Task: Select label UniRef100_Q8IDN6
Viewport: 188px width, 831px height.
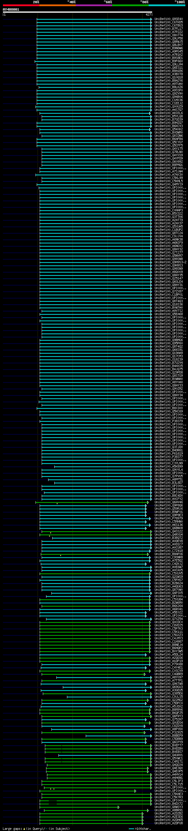Action: tap(169, 136)
